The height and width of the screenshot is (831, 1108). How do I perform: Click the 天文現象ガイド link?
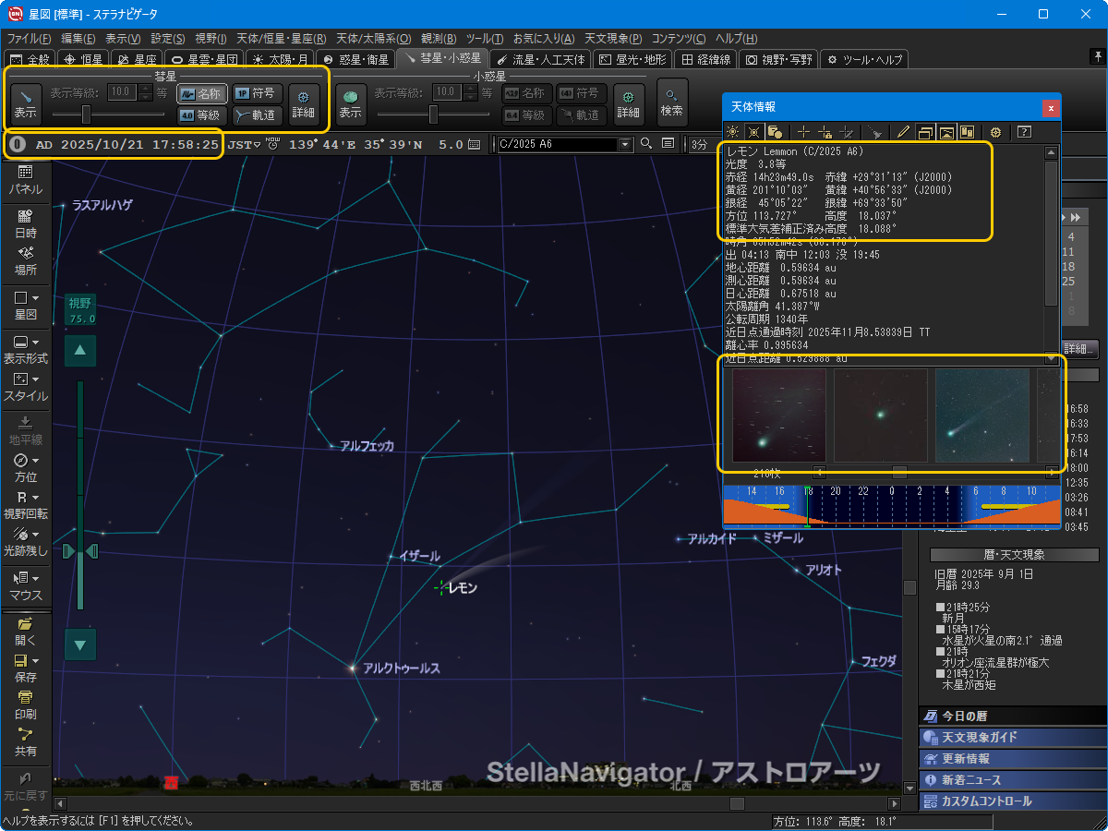click(x=979, y=738)
